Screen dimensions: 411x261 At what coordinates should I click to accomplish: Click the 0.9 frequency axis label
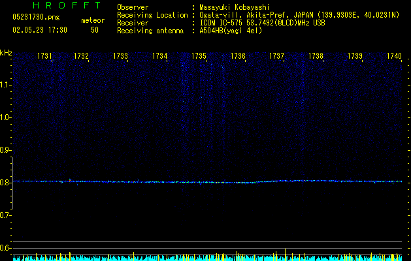pyautogui.click(x=5, y=150)
